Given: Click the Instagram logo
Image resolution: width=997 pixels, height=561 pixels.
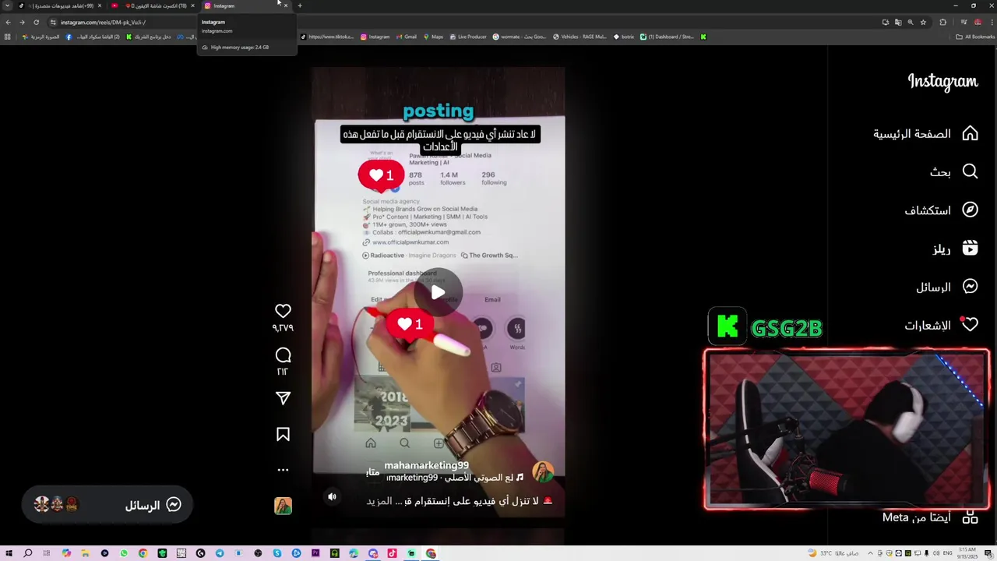Looking at the screenshot, I should (x=942, y=82).
